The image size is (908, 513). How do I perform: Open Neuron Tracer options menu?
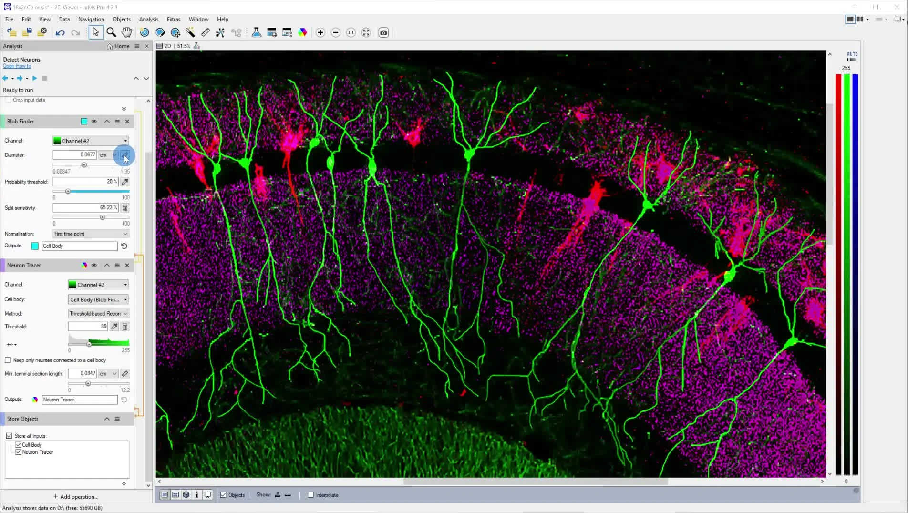point(117,265)
